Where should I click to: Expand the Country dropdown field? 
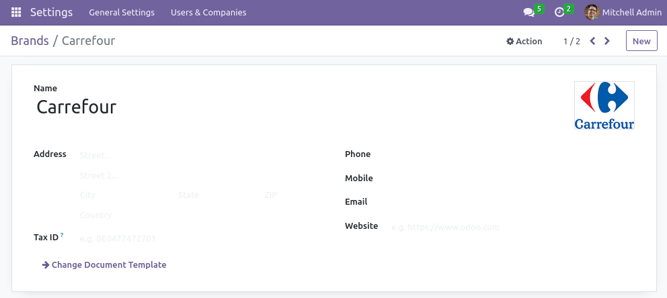coord(188,215)
